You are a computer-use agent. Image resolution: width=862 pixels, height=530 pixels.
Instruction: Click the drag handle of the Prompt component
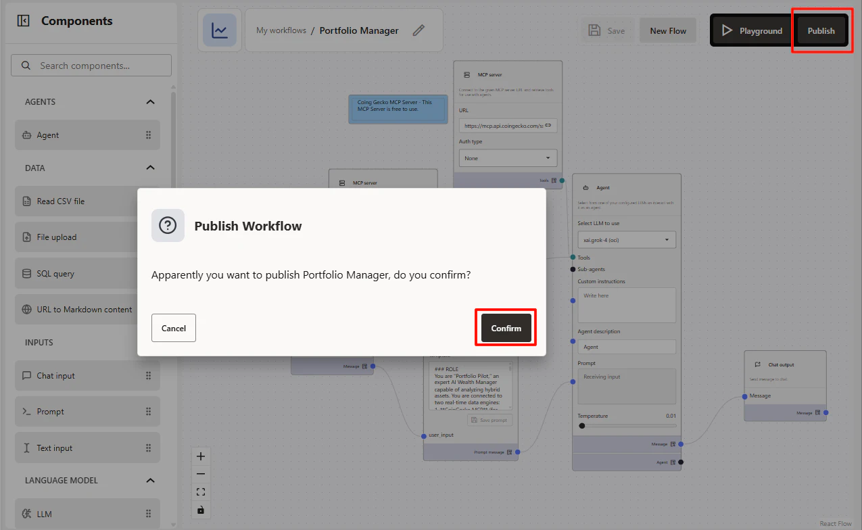point(149,412)
